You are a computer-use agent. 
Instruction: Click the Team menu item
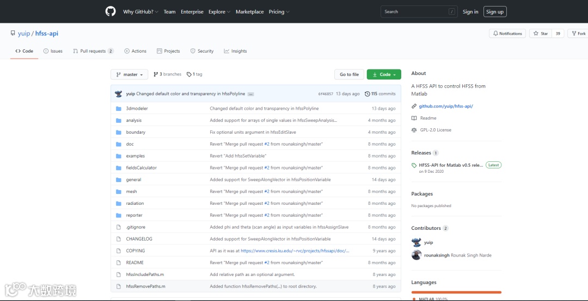click(169, 11)
